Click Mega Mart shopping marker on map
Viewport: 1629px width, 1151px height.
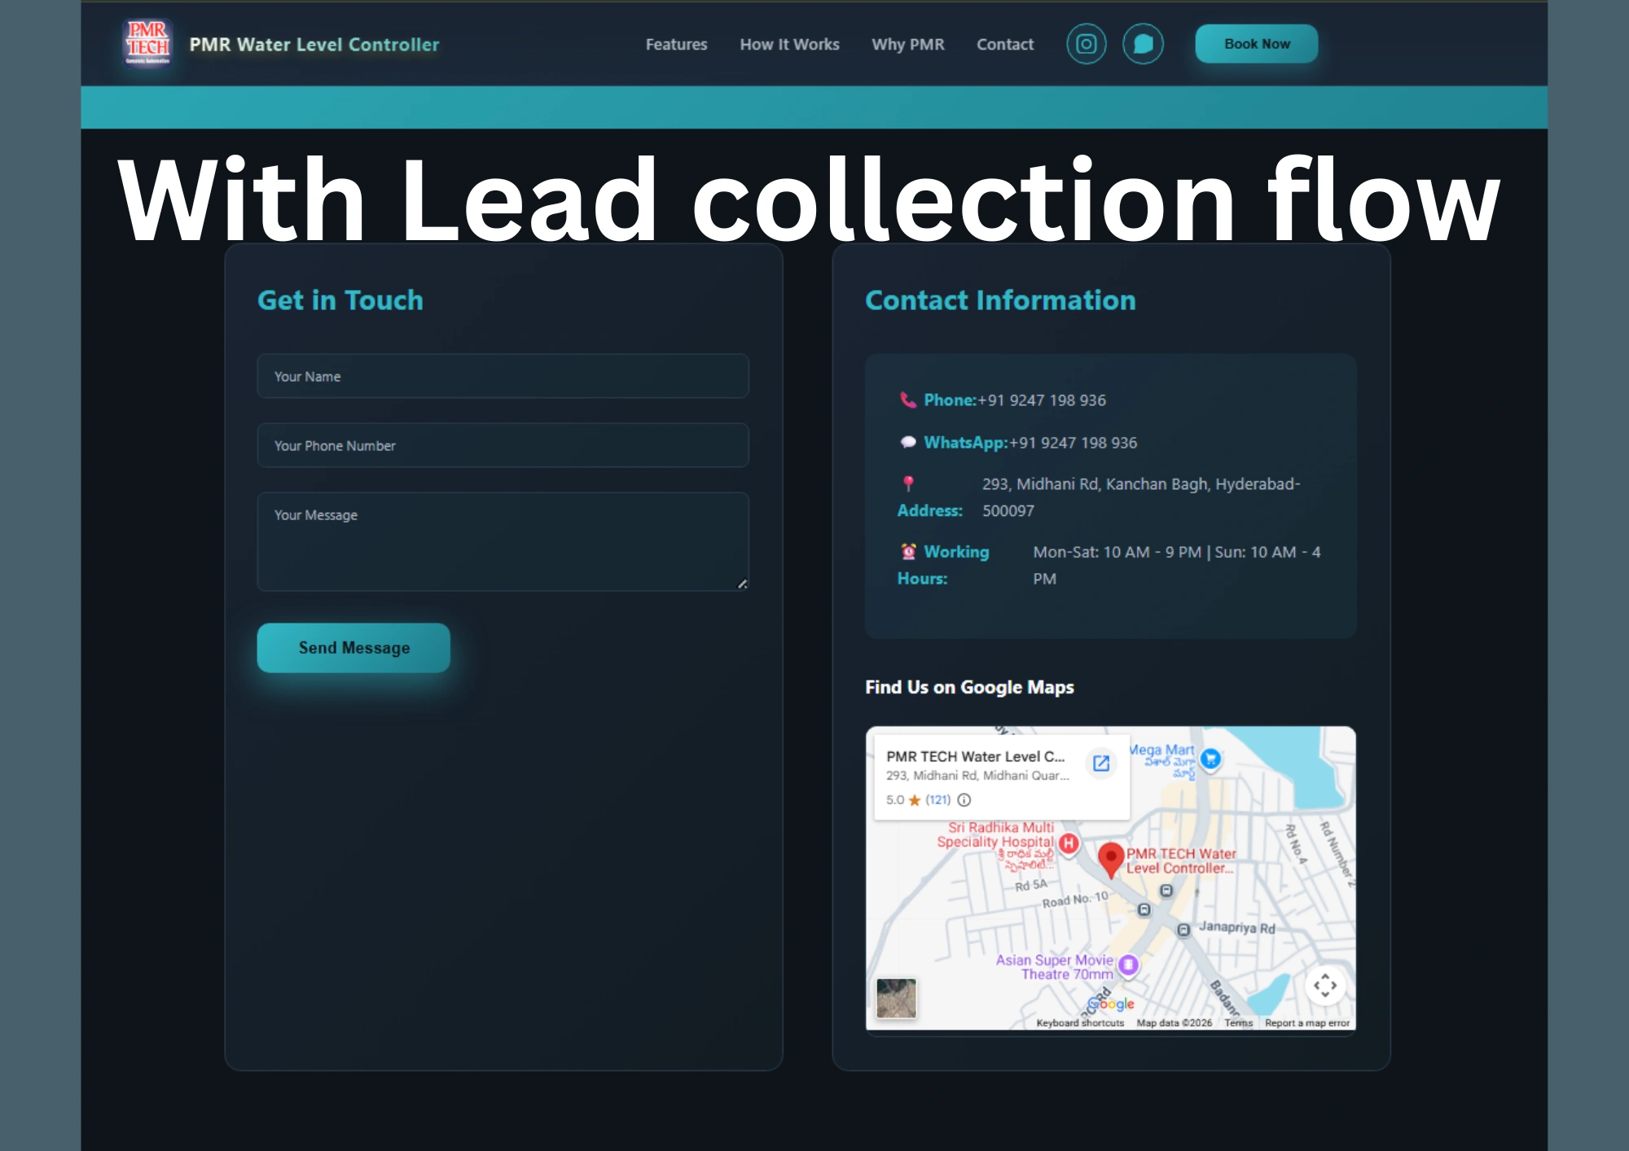tap(1211, 759)
